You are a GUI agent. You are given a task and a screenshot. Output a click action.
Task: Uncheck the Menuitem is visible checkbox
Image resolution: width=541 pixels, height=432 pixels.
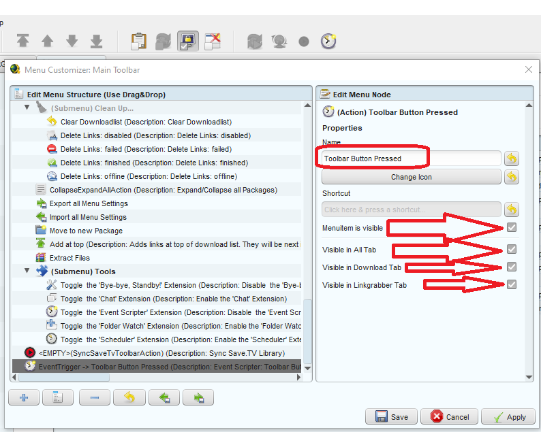511,228
